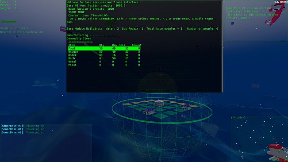
Task: Click the [SonarBase #1] Powering up message
Action: tap(23, 129)
